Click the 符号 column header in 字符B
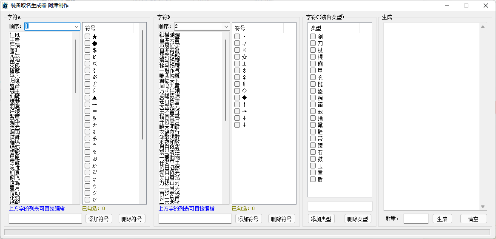Screen dimensions: 496x239 click(258, 28)
